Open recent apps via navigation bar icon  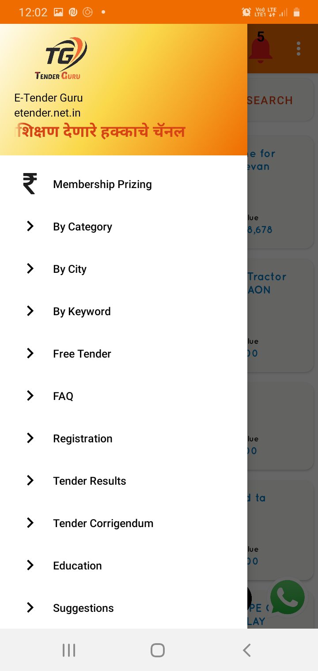(69, 650)
